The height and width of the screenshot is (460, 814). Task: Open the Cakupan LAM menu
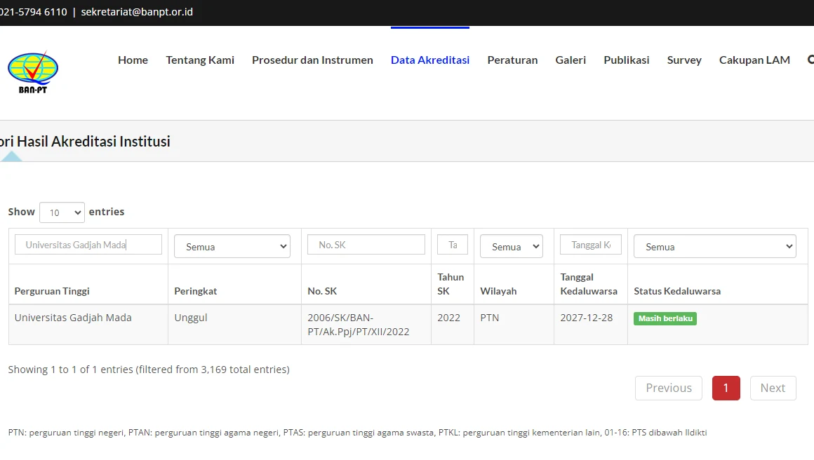pos(754,60)
